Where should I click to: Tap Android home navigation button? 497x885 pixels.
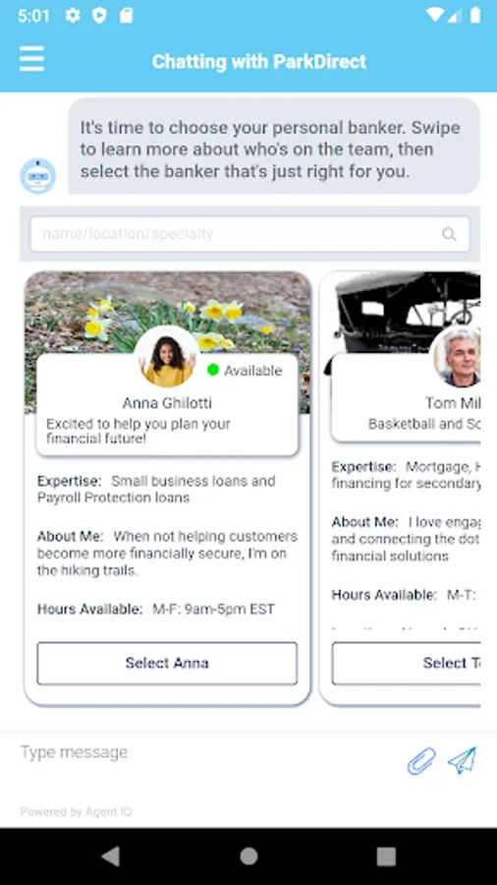tap(248, 856)
